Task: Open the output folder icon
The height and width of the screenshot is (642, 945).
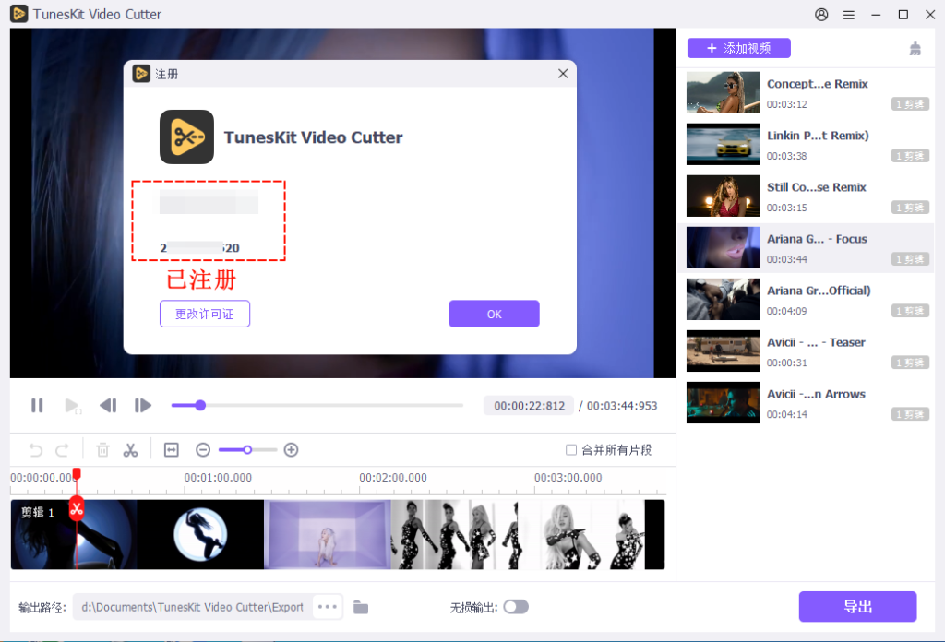Action: pyautogui.click(x=361, y=607)
